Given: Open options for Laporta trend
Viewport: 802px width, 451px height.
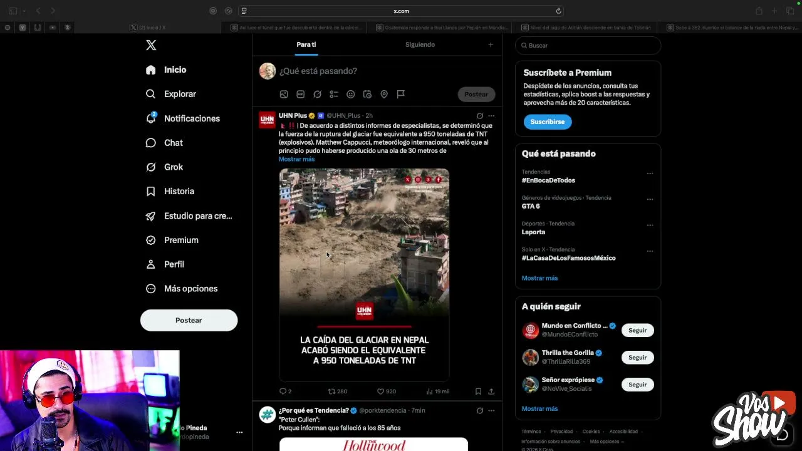Looking at the screenshot, I should pyautogui.click(x=650, y=225).
